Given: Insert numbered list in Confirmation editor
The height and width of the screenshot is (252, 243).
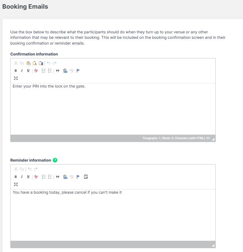Looking at the screenshot, I should click(x=44, y=71).
